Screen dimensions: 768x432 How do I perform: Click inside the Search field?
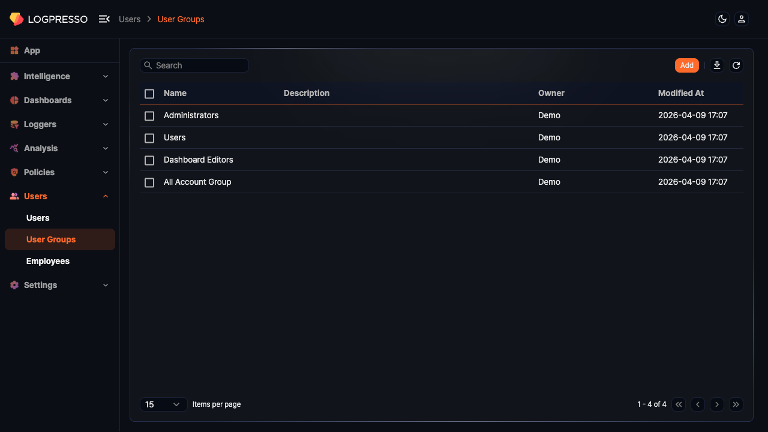click(x=194, y=65)
